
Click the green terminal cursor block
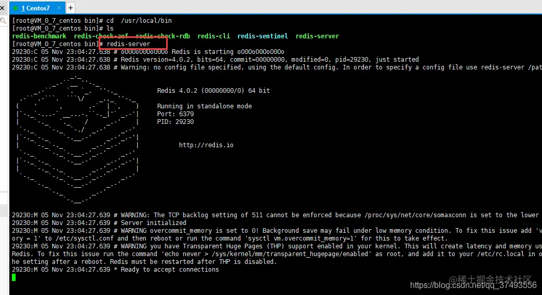[x=14, y=277]
